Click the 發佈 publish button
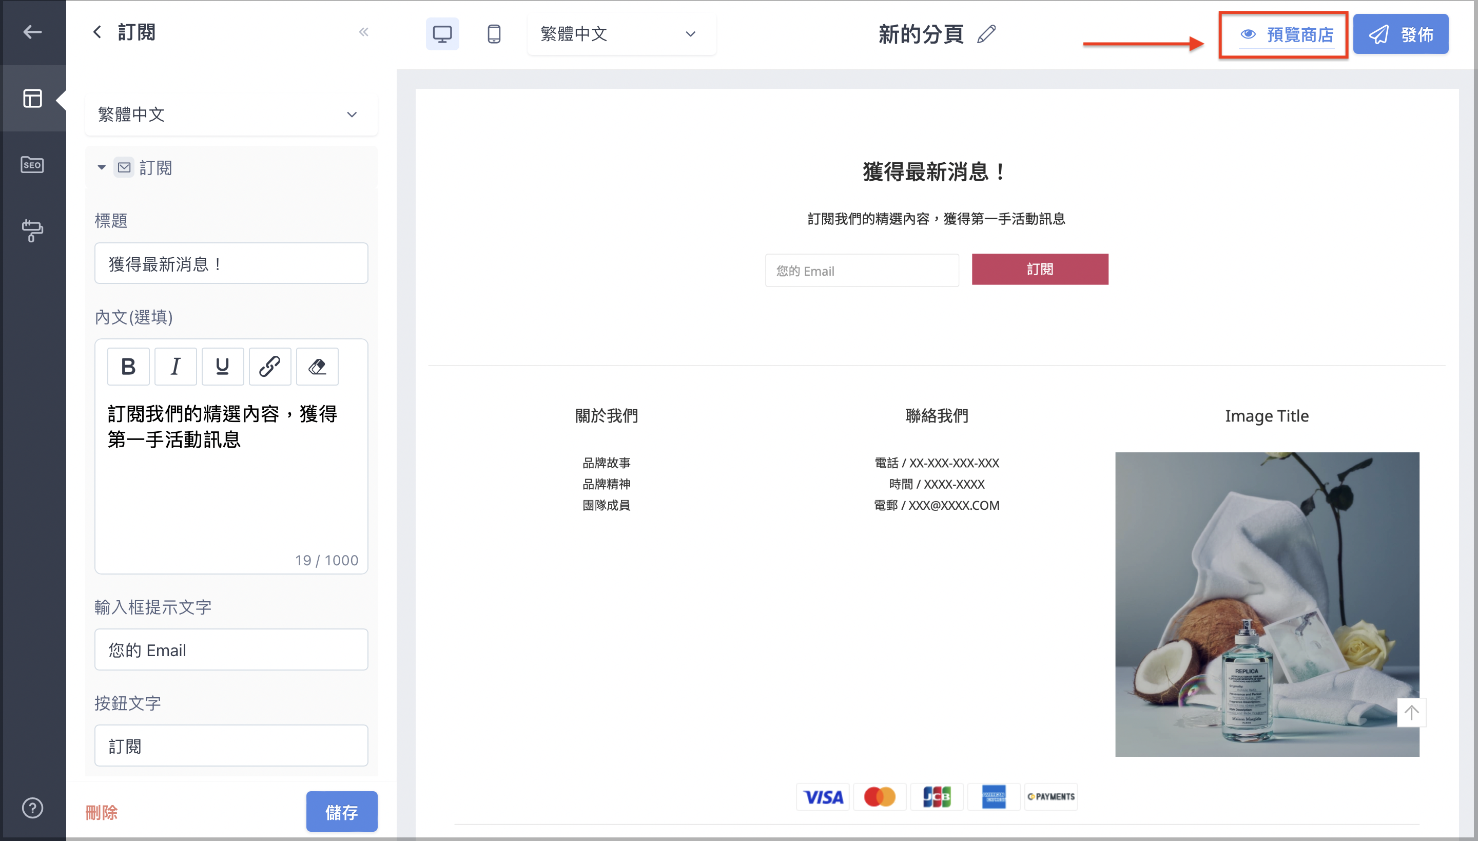The image size is (1478, 841). pos(1401,34)
